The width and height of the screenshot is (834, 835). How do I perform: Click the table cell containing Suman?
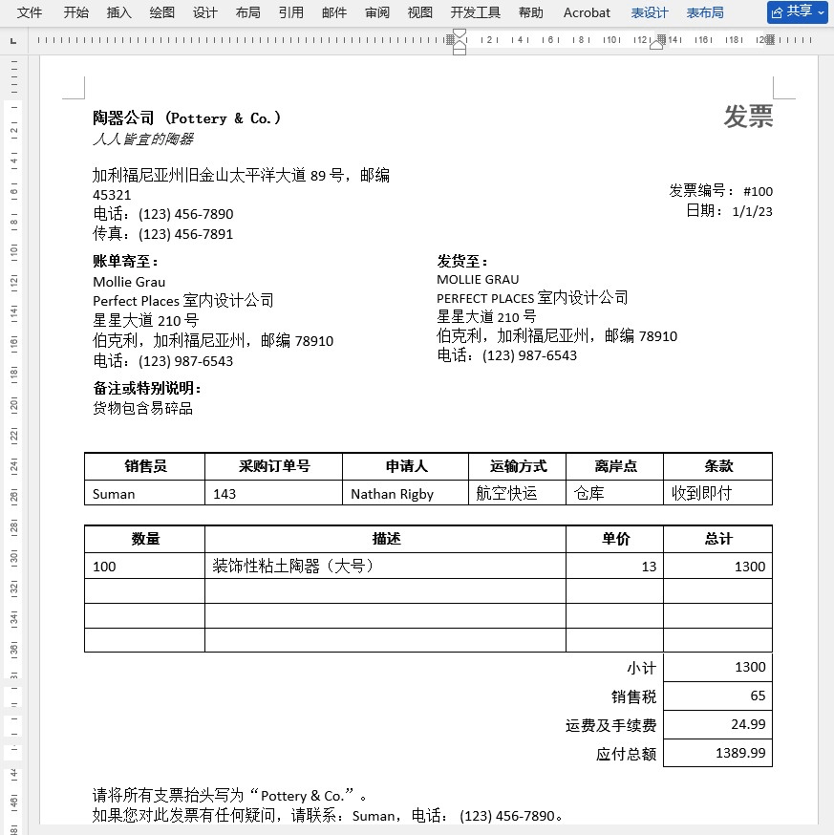(143, 494)
